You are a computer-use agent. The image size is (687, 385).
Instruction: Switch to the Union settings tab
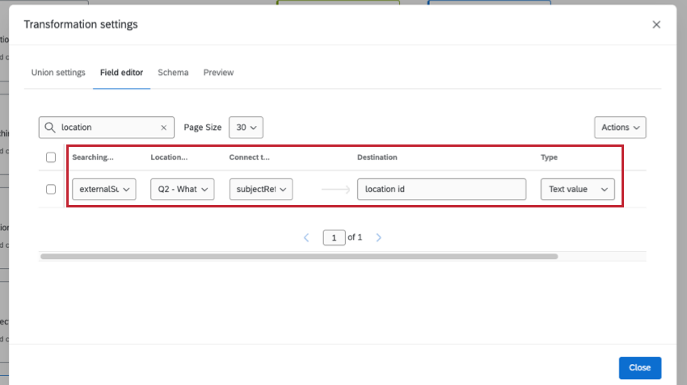click(x=58, y=73)
